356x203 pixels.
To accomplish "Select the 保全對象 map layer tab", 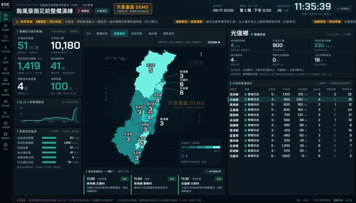I will coord(136,34).
